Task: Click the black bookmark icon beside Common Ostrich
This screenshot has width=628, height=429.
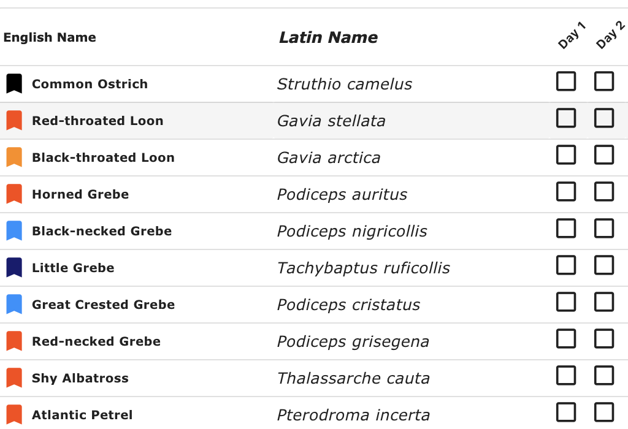Action: click(14, 83)
